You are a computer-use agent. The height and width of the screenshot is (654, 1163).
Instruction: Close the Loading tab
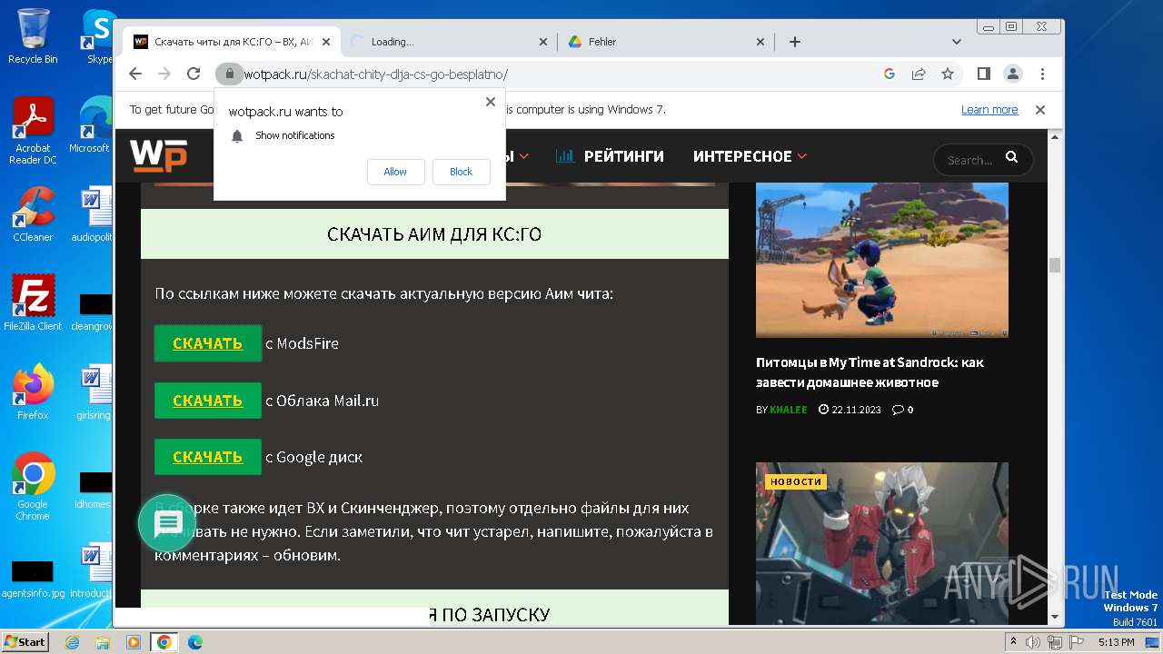coord(543,42)
